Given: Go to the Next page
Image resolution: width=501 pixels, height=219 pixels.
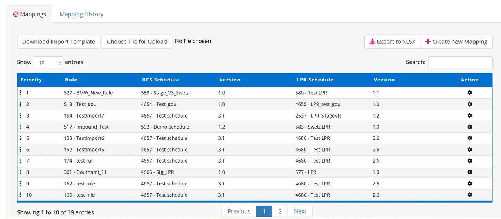Looking at the screenshot, I should pyautogui.click(x=300, y=211).
